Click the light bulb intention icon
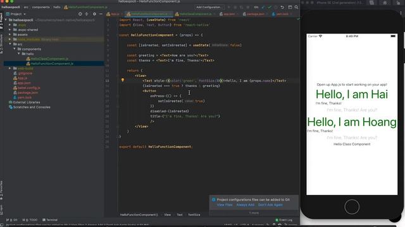The height and width of the screenshot is (227, 405). (x=123, y=80)
